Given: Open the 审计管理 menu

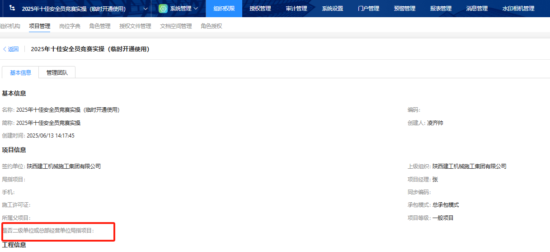Looking at the screenshot, I should click(296, 9).
